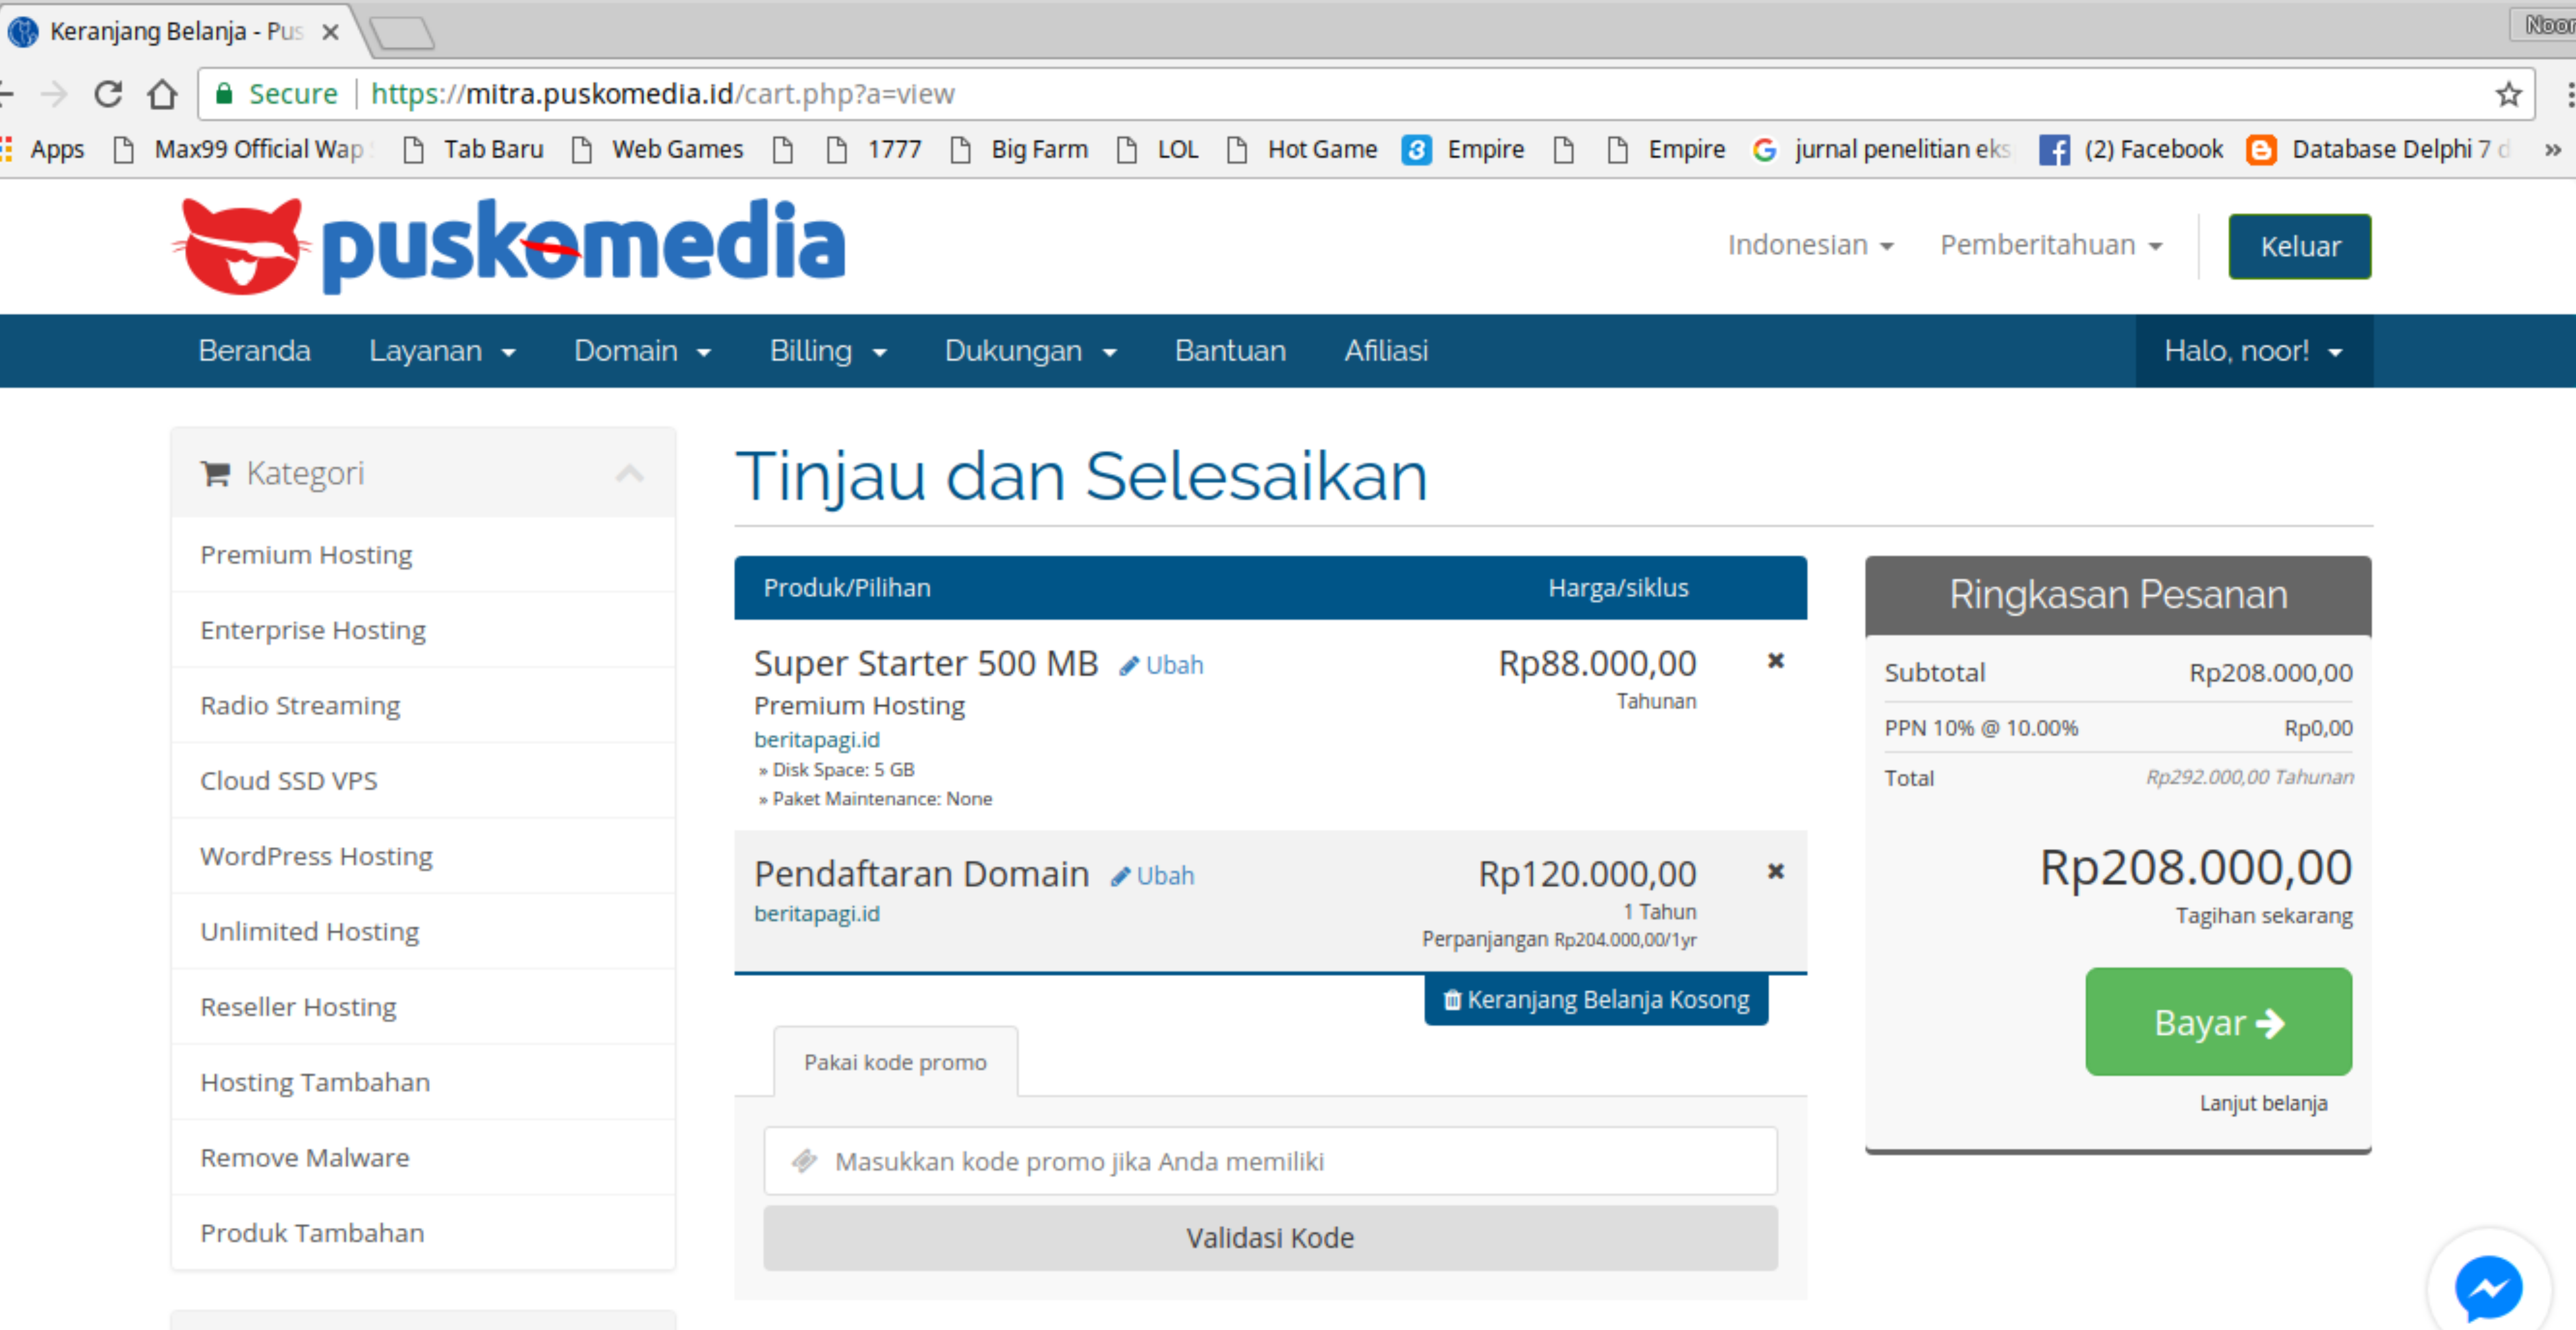Click the promo code tag icon
Image resolution: width=2576 pixels, height=1330 pixels.
804,1160
